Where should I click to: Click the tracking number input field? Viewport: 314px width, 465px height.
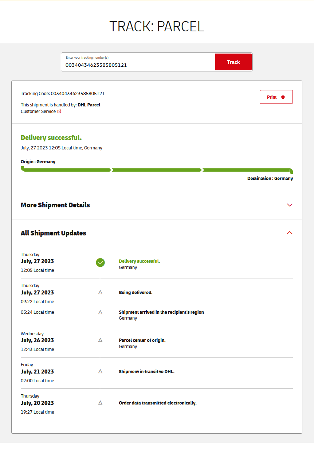[138, 65]
